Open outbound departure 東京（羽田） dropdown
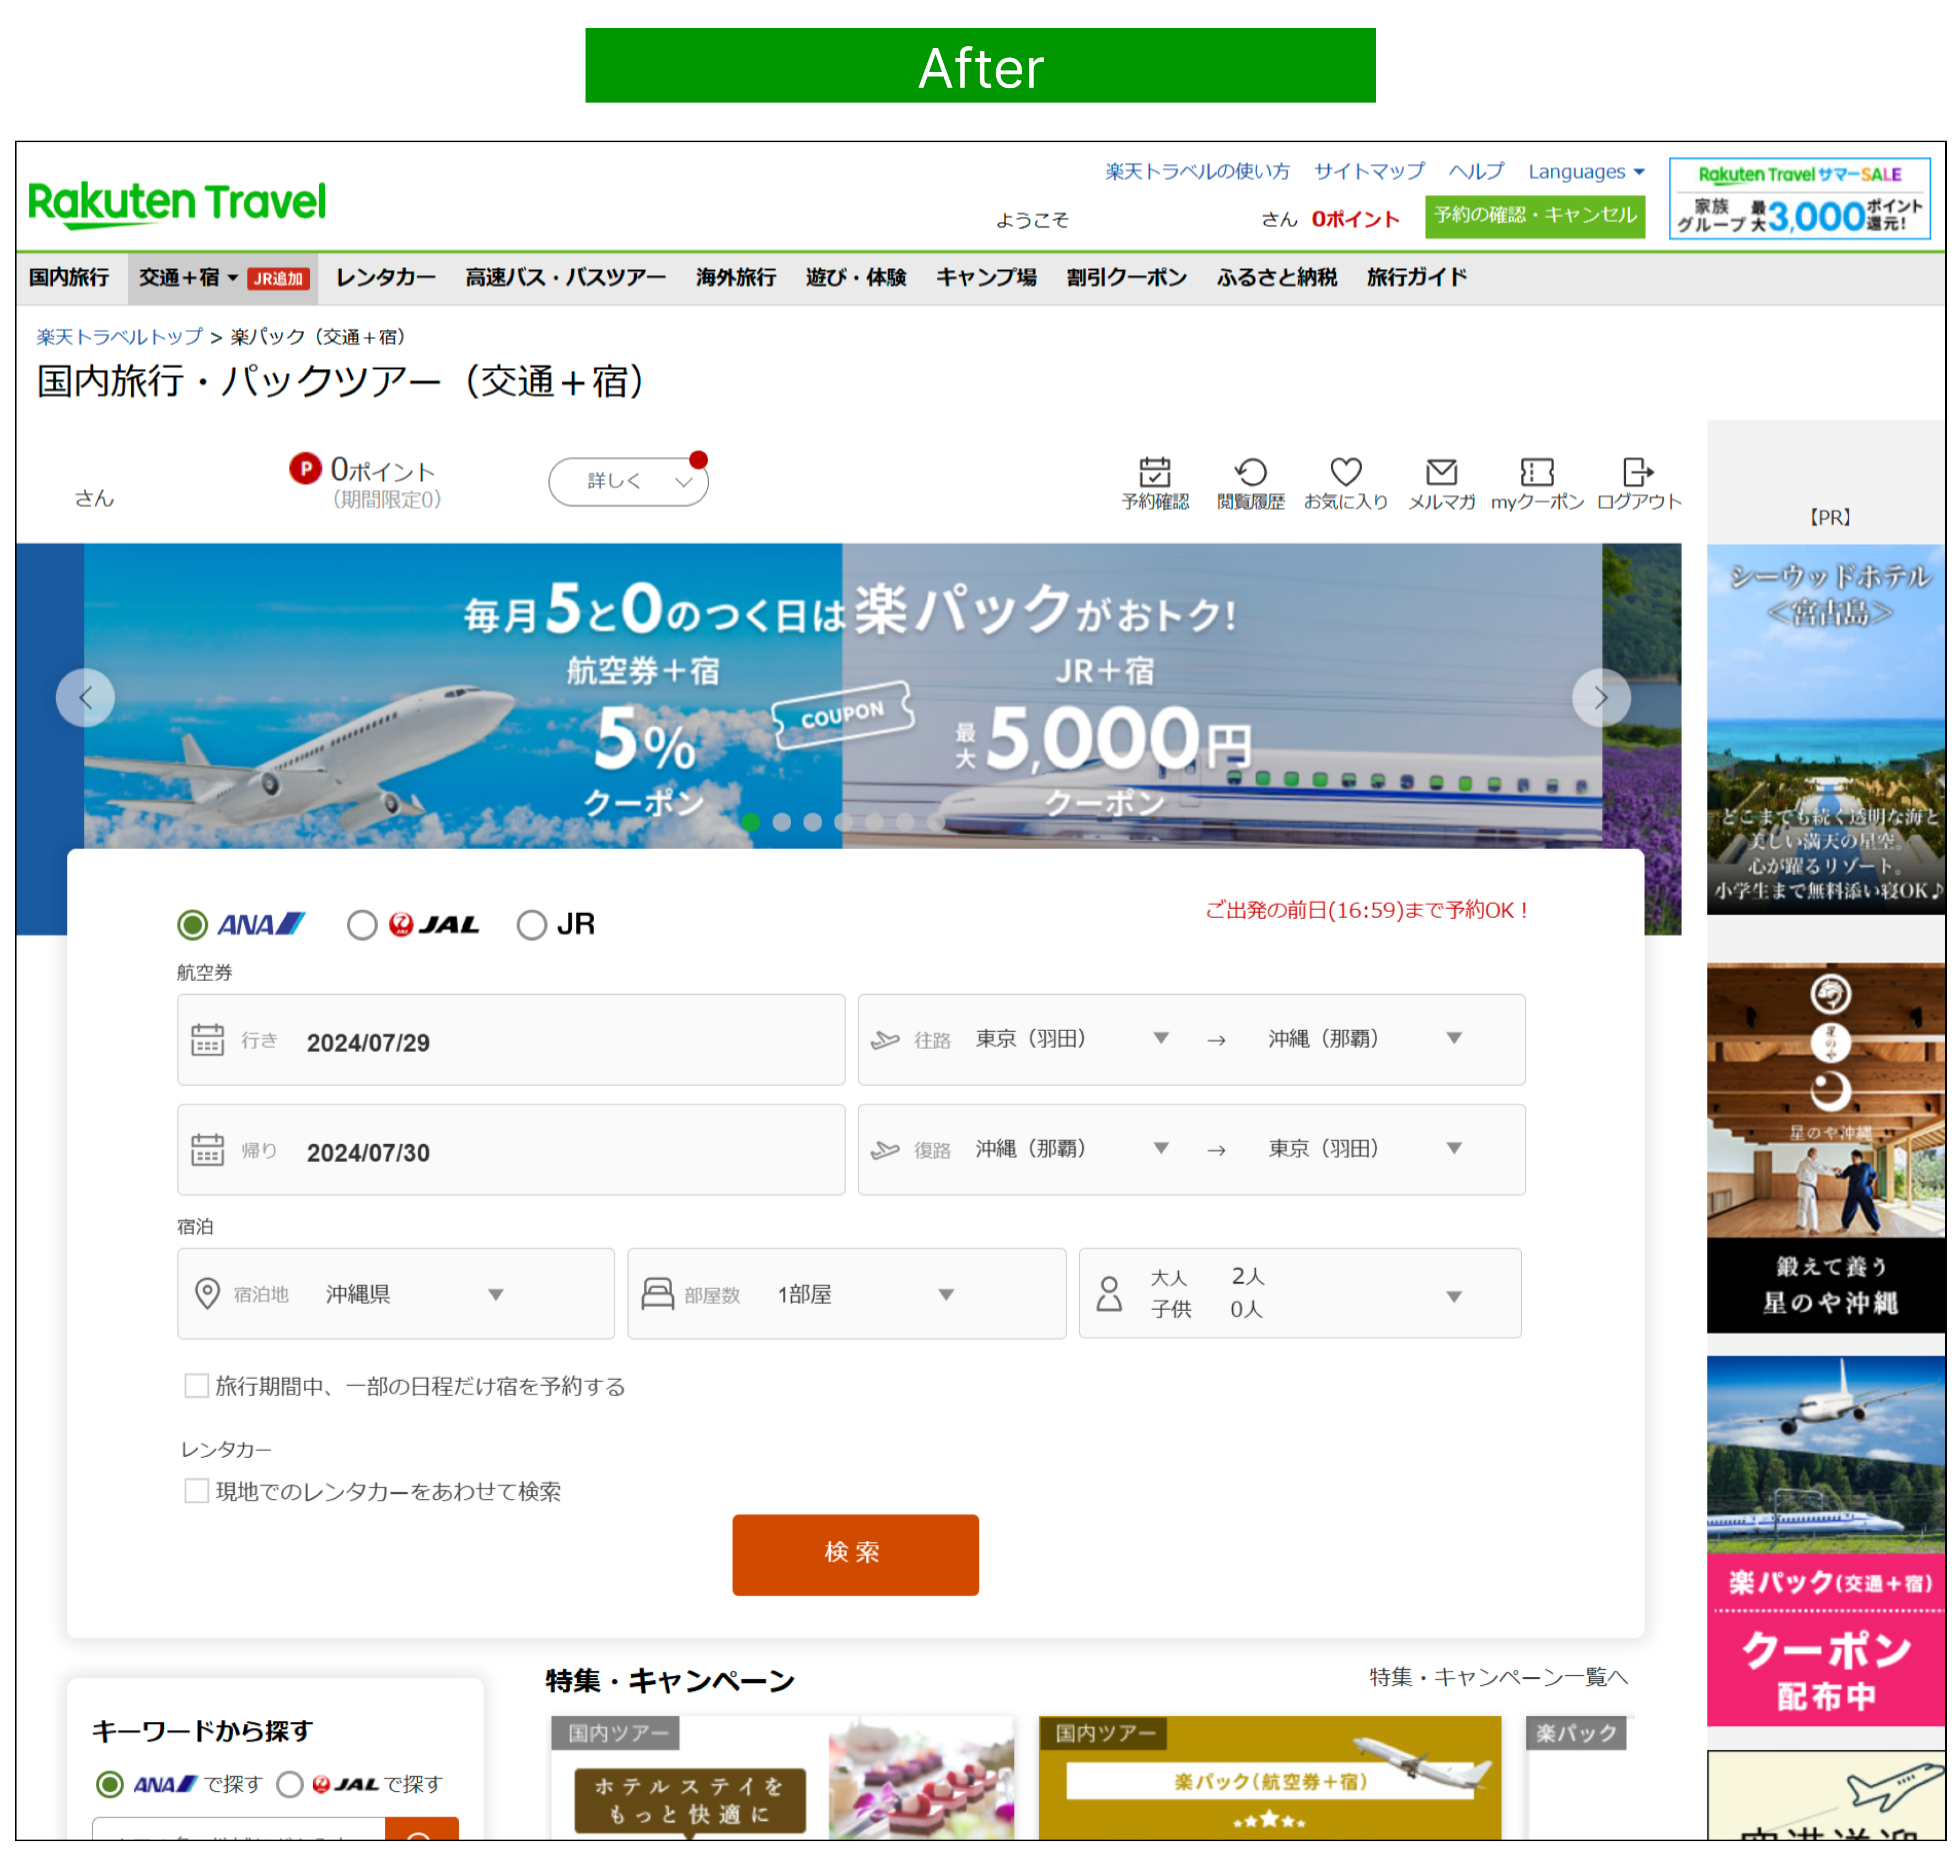 [1072, 1039]
